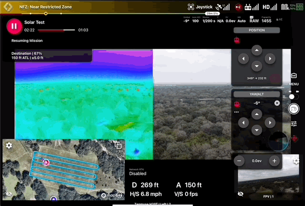The height and width of the screenshot is (206, 305).
Task: Increase exposure with the plus button
Action: tap(274, 161)
